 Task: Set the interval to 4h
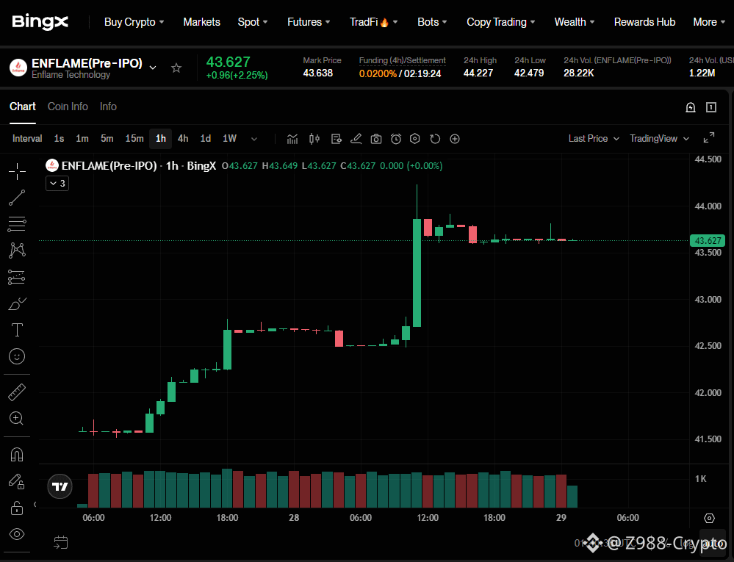pos(183,139)
